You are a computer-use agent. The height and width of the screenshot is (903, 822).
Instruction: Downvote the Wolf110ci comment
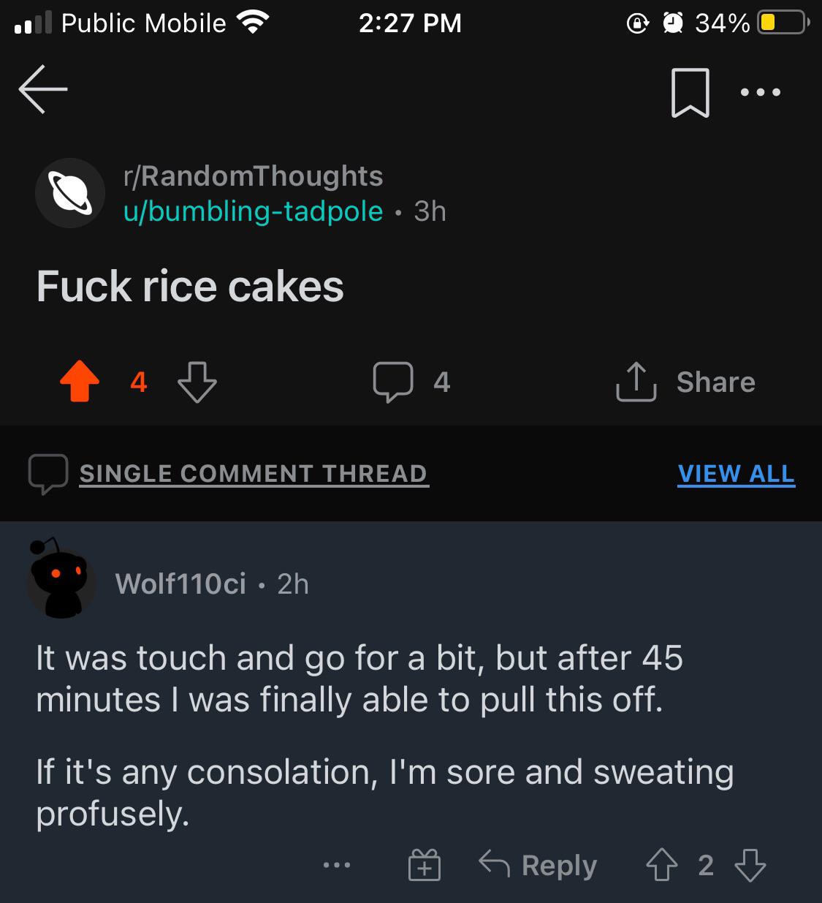(750, 866)
